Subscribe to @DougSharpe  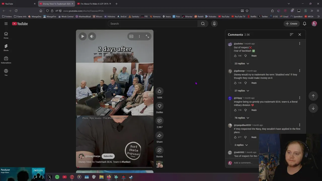pos(108,156)
